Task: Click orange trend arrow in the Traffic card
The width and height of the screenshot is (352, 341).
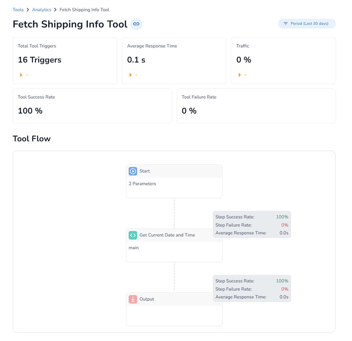Action: pos(240,75)
